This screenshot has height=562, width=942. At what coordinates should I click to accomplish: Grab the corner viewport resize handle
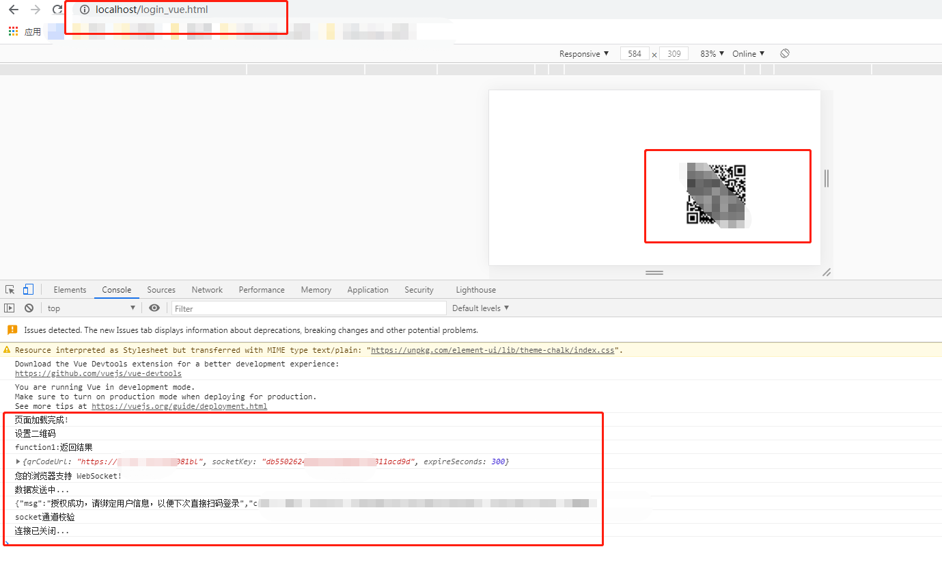coord(827,272)
